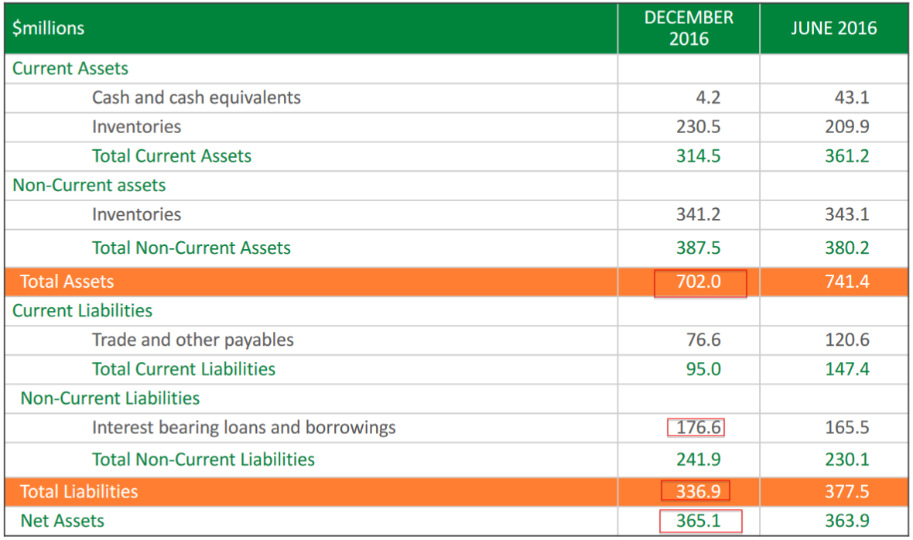Select the Total Current Assets row label
This screenshot has width=913, height=540.
[172, 156]
